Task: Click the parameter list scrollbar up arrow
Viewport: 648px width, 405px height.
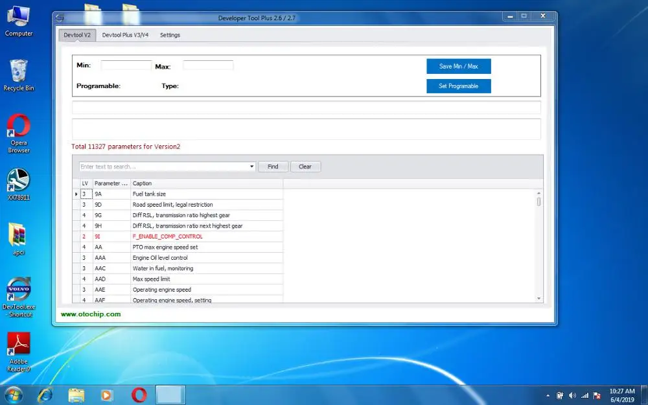Action: click(x=539, y=193)
